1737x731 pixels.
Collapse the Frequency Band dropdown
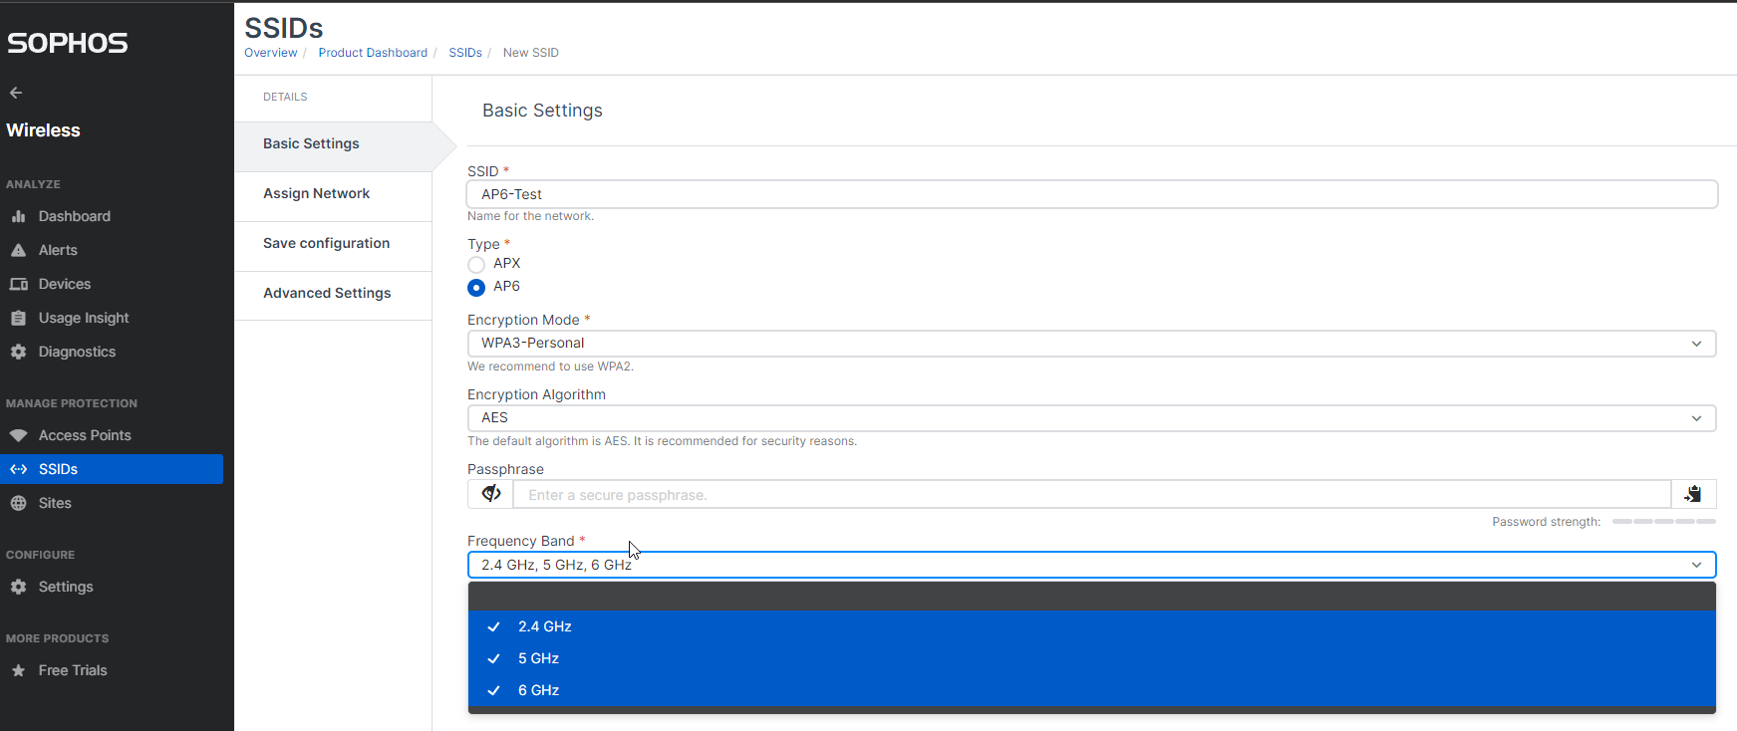coord(1695,565)
